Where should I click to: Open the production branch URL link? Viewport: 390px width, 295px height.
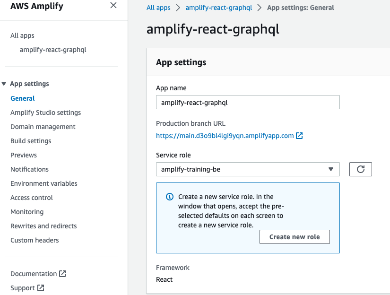coord(225,136)
